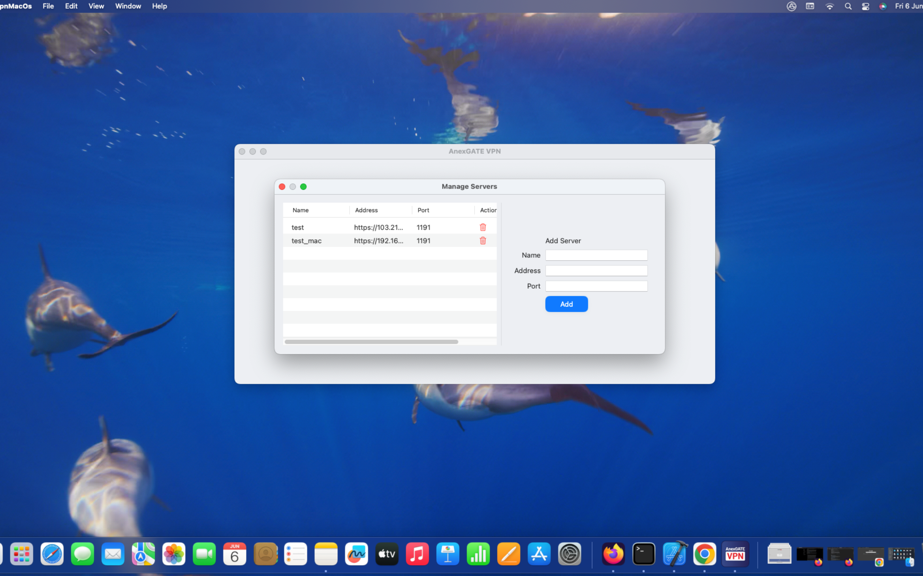Open Maps from the Dock
The width and height of the screenshot is (923, 576).
143,554
